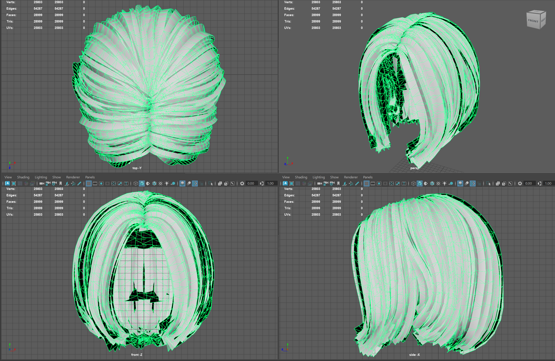The width and height of the screenshot is (555, 361).
Task: Toggle Film Gate in front view toolbar
Action: [x=95, y=183]
